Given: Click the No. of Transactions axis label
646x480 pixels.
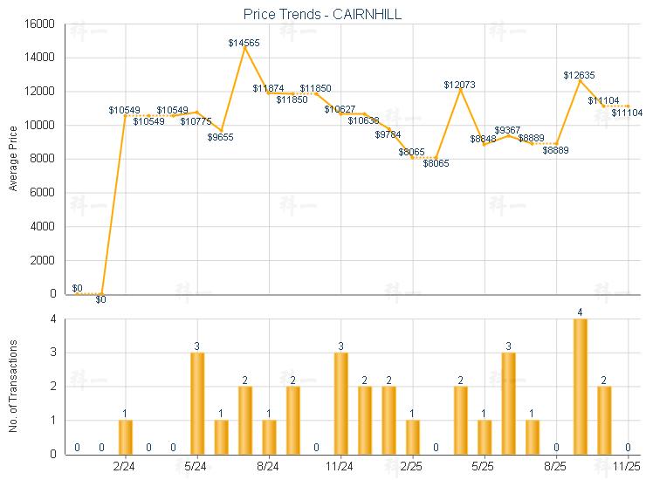Looking at the screenshot, I should (x=13, y=387).
